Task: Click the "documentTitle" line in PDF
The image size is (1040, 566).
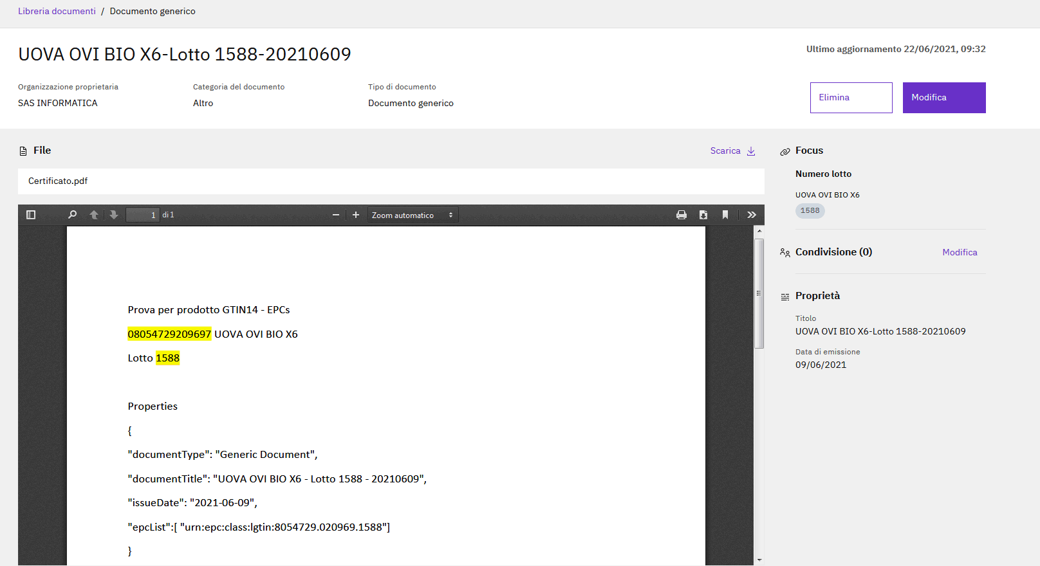Action: point(277,479)
